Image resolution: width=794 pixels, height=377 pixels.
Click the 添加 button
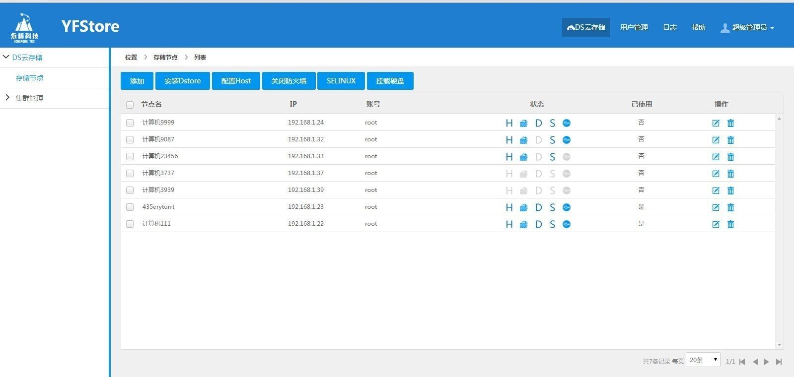pyautogui.click(x=137, y=81)
